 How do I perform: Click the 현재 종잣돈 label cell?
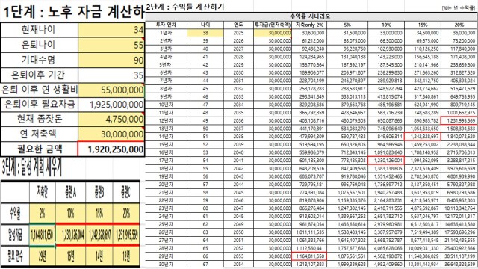click(x=40, y=120)
